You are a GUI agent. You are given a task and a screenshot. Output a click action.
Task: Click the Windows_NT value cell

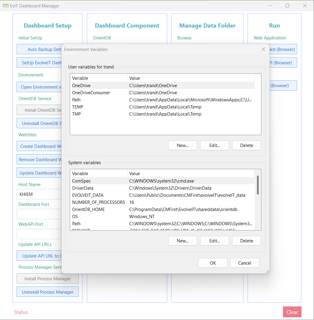pos(142,217)
